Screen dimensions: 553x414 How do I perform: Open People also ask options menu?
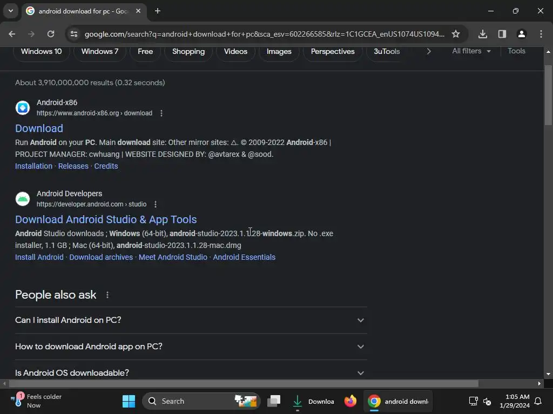(x=107, y=295)
